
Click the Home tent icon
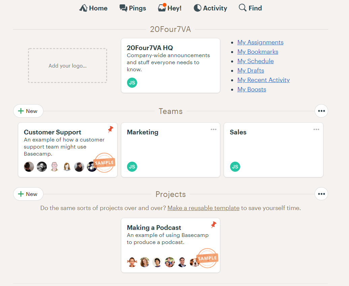pos(83,8)
